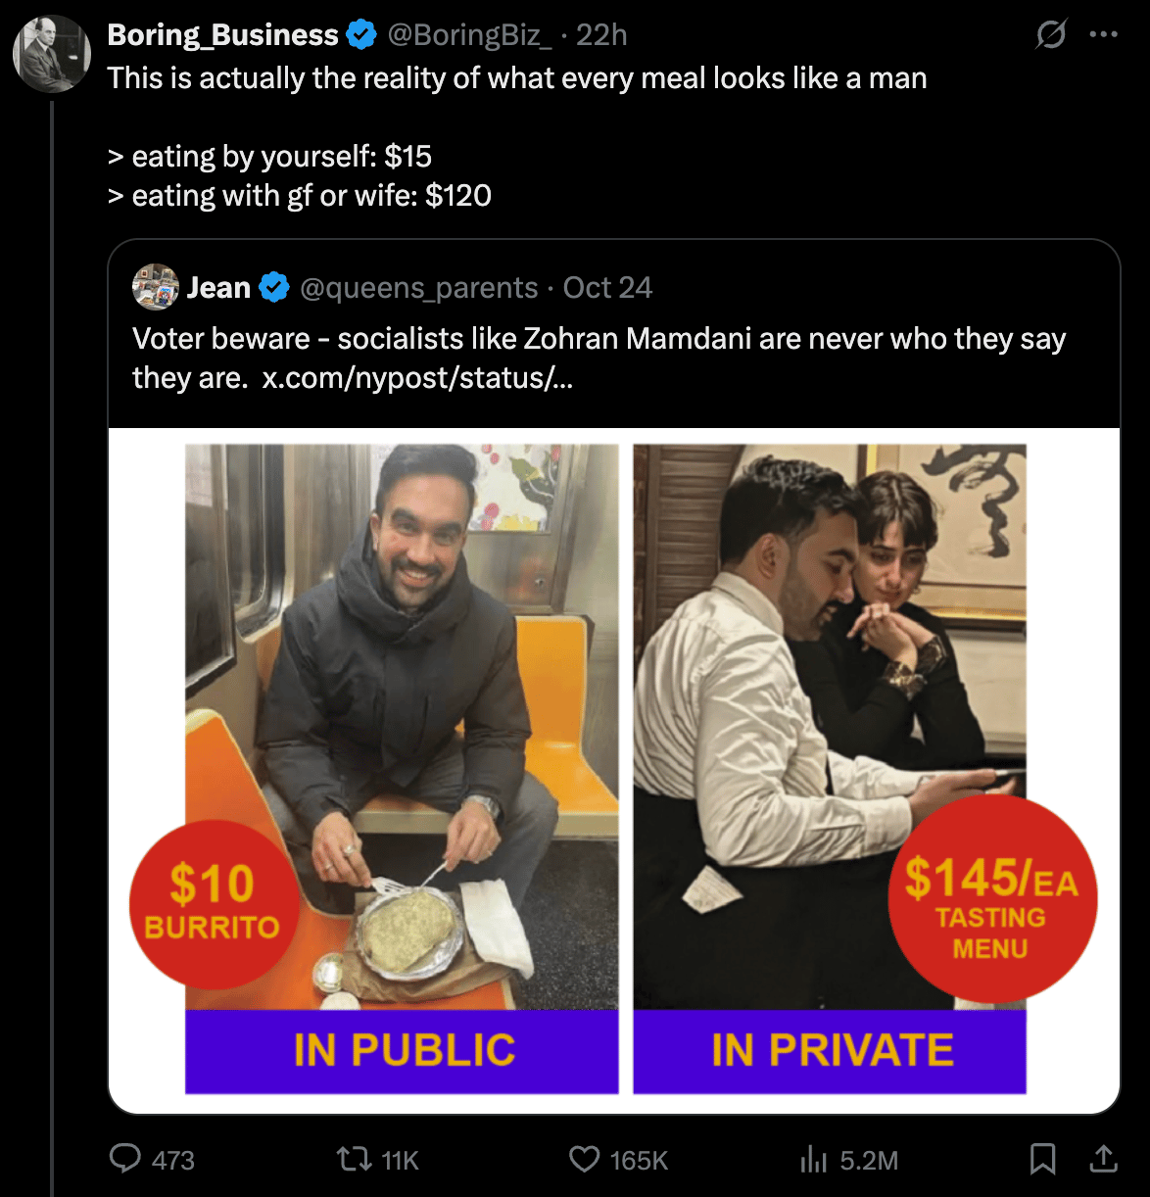Click Boring_Business blue verified badge
This screenshot has height=1197, width=1150.
pos(362,35)
